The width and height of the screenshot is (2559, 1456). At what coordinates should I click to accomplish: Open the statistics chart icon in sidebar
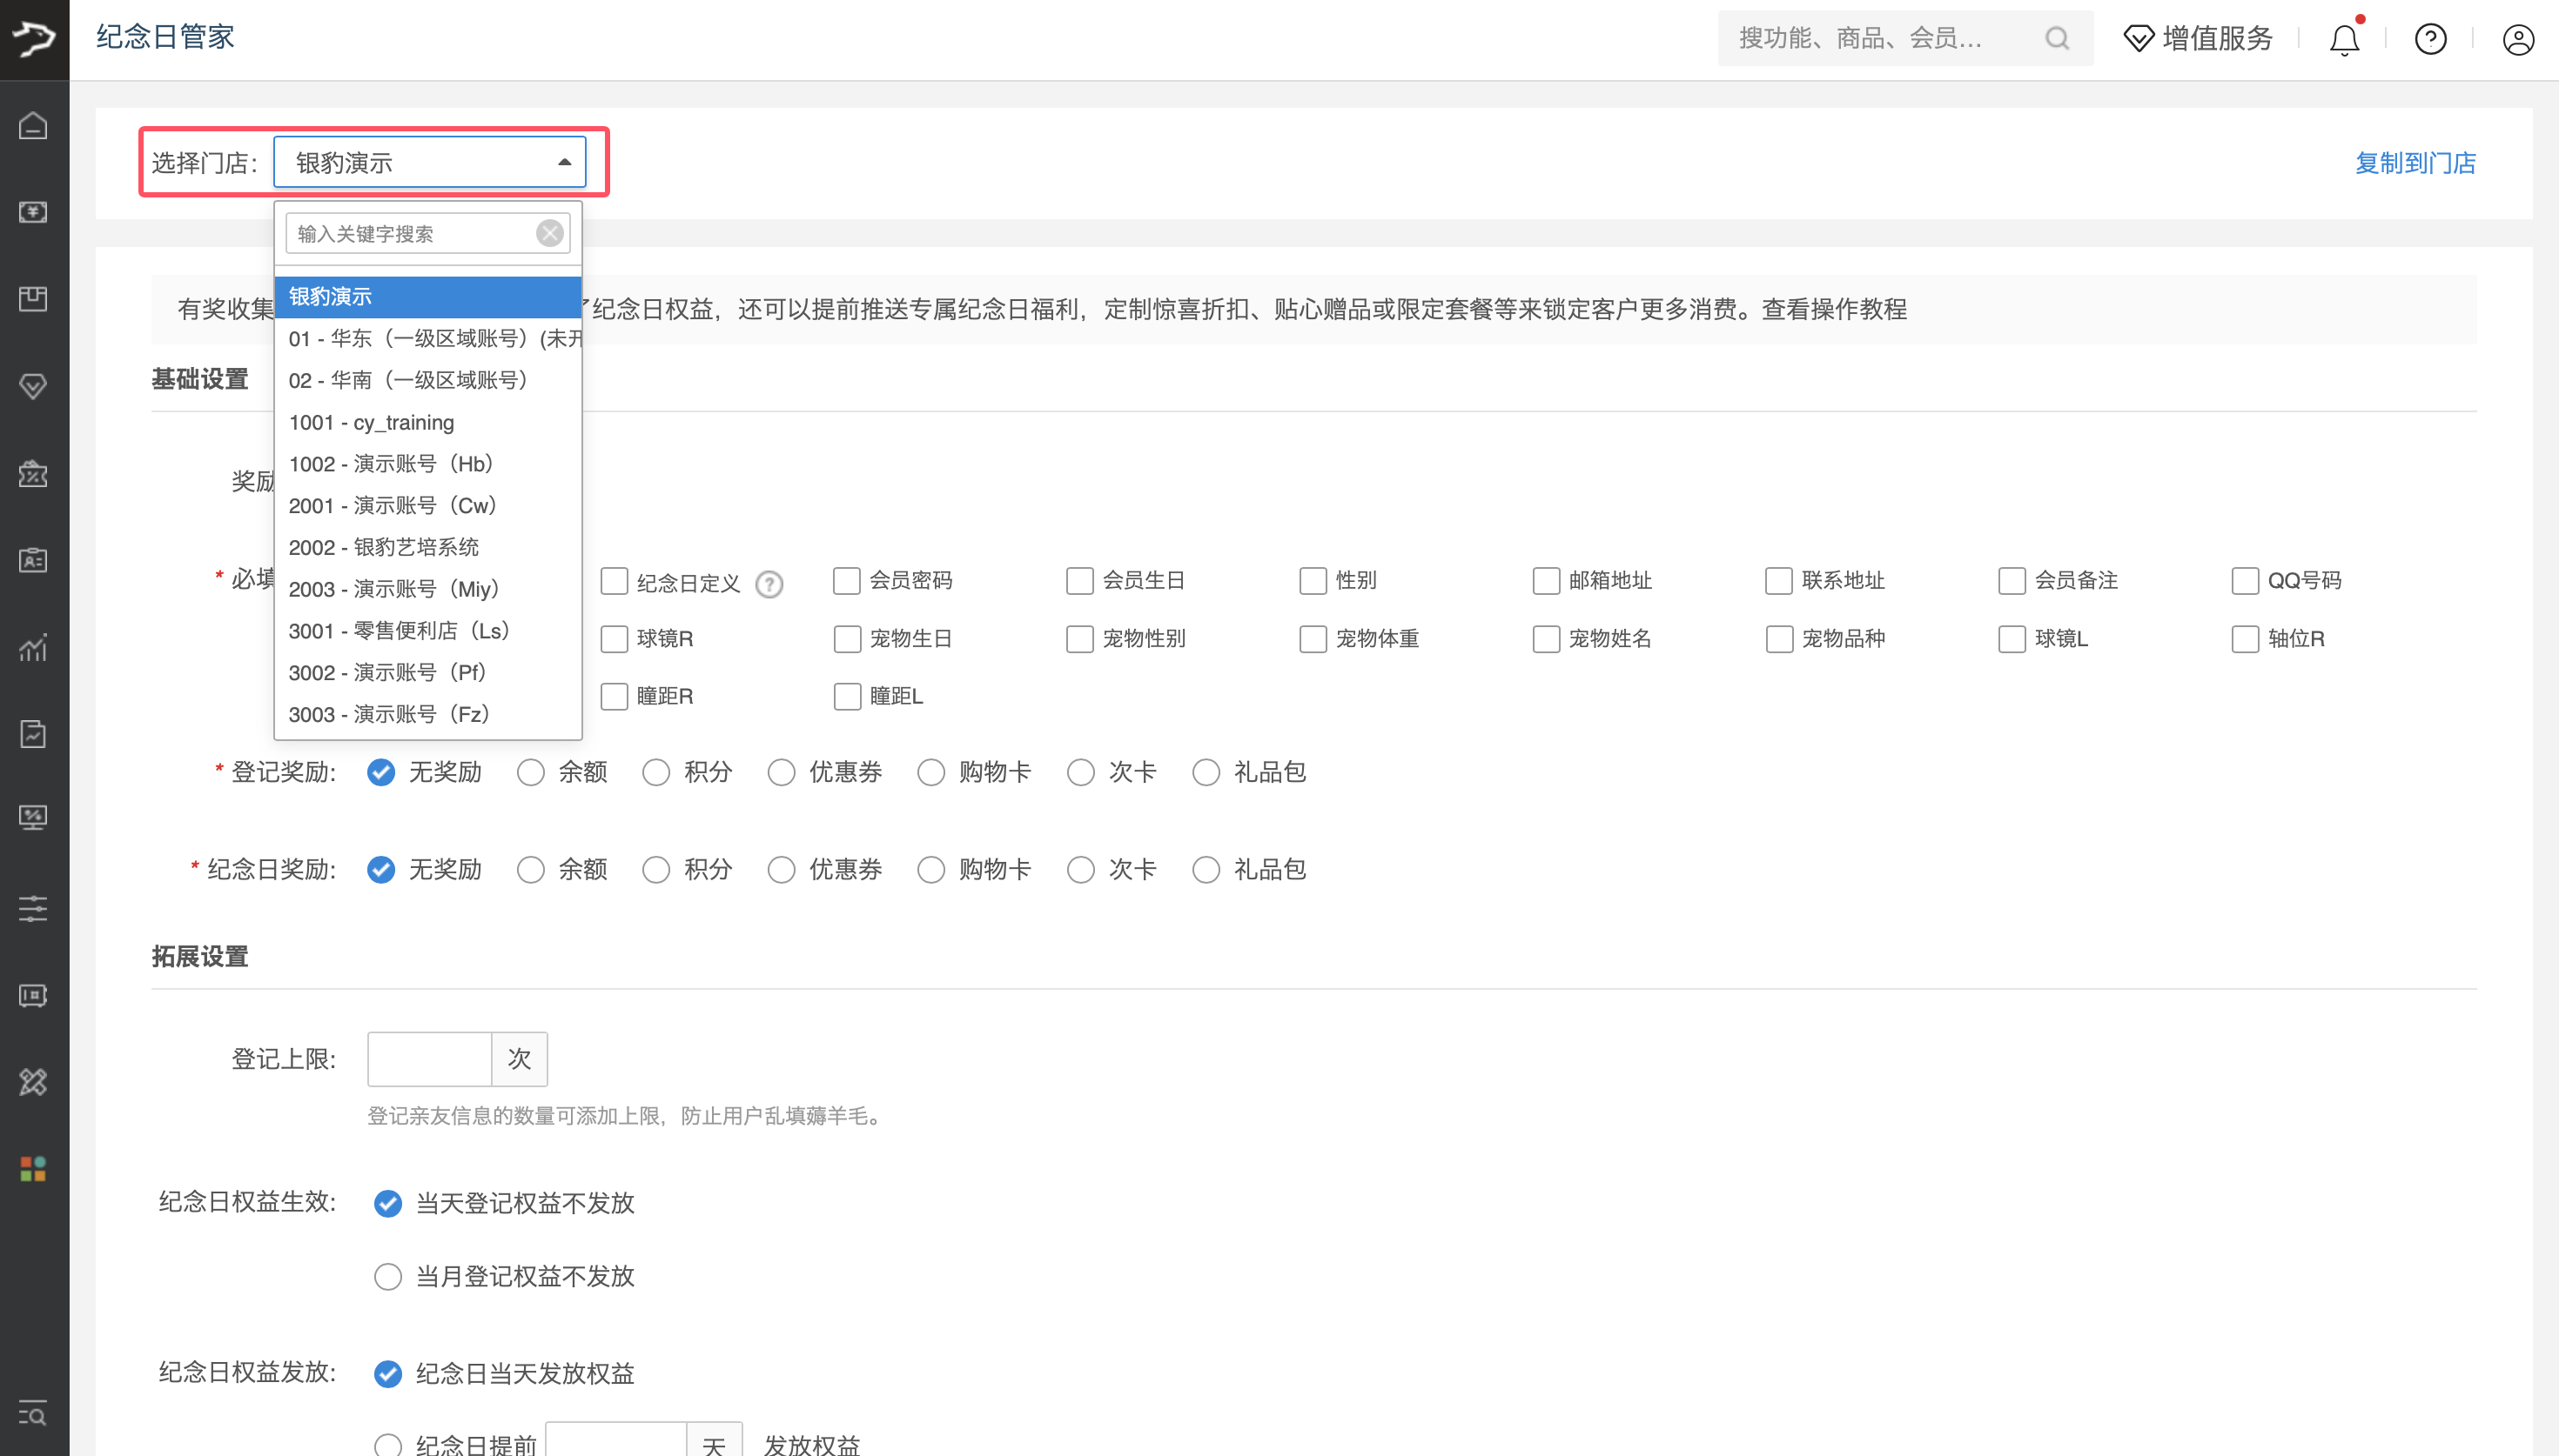point(33,648)
